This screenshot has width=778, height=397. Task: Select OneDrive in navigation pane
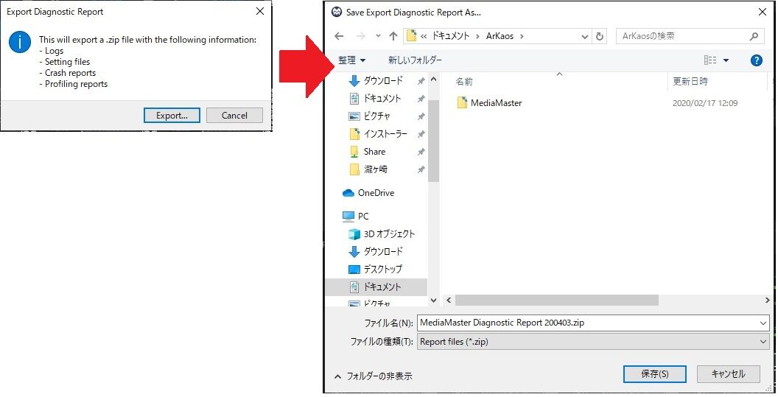376,192
